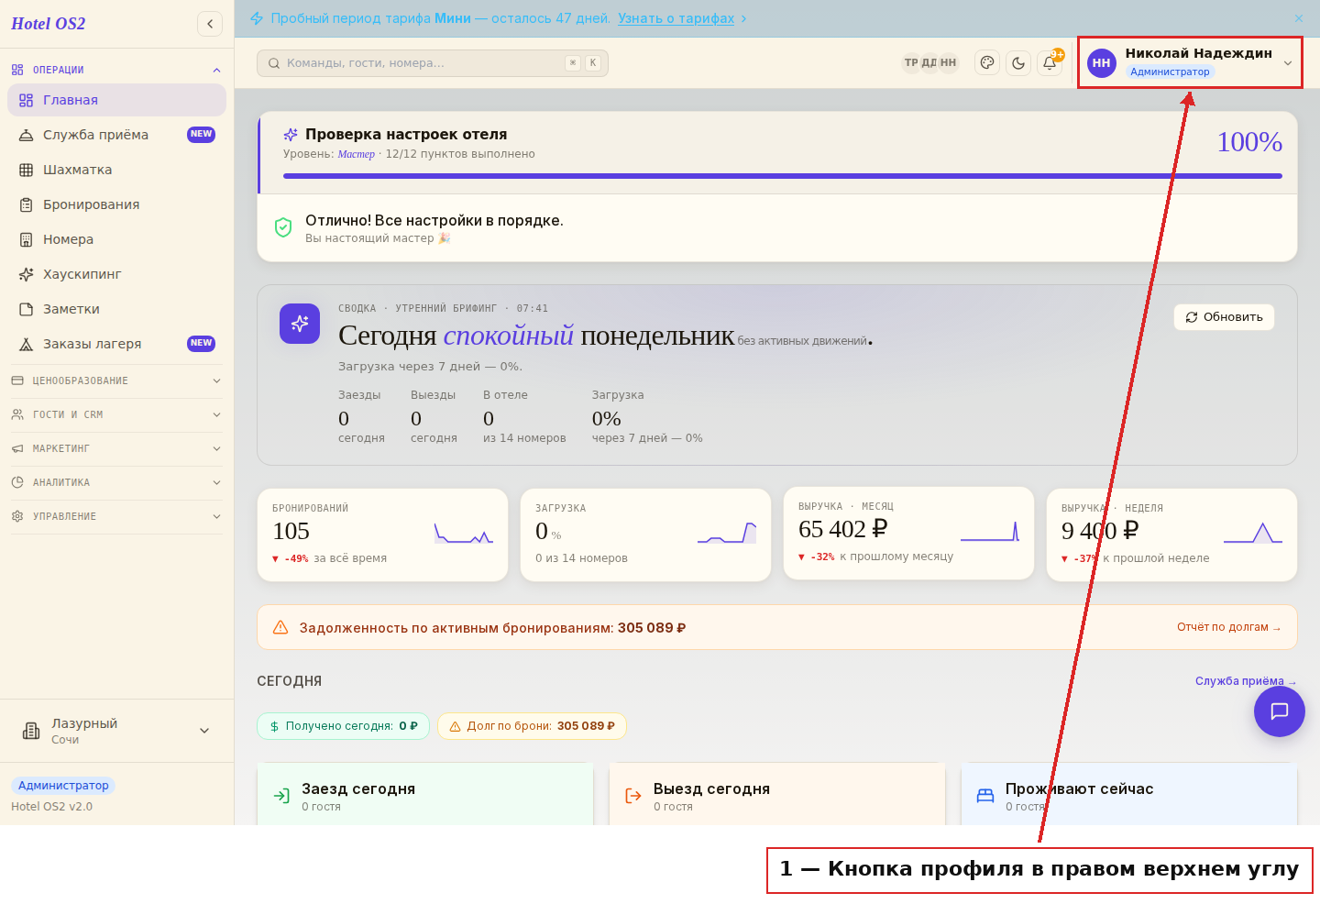
Task: Expand the Аналитика section
Action: [116, 482]
